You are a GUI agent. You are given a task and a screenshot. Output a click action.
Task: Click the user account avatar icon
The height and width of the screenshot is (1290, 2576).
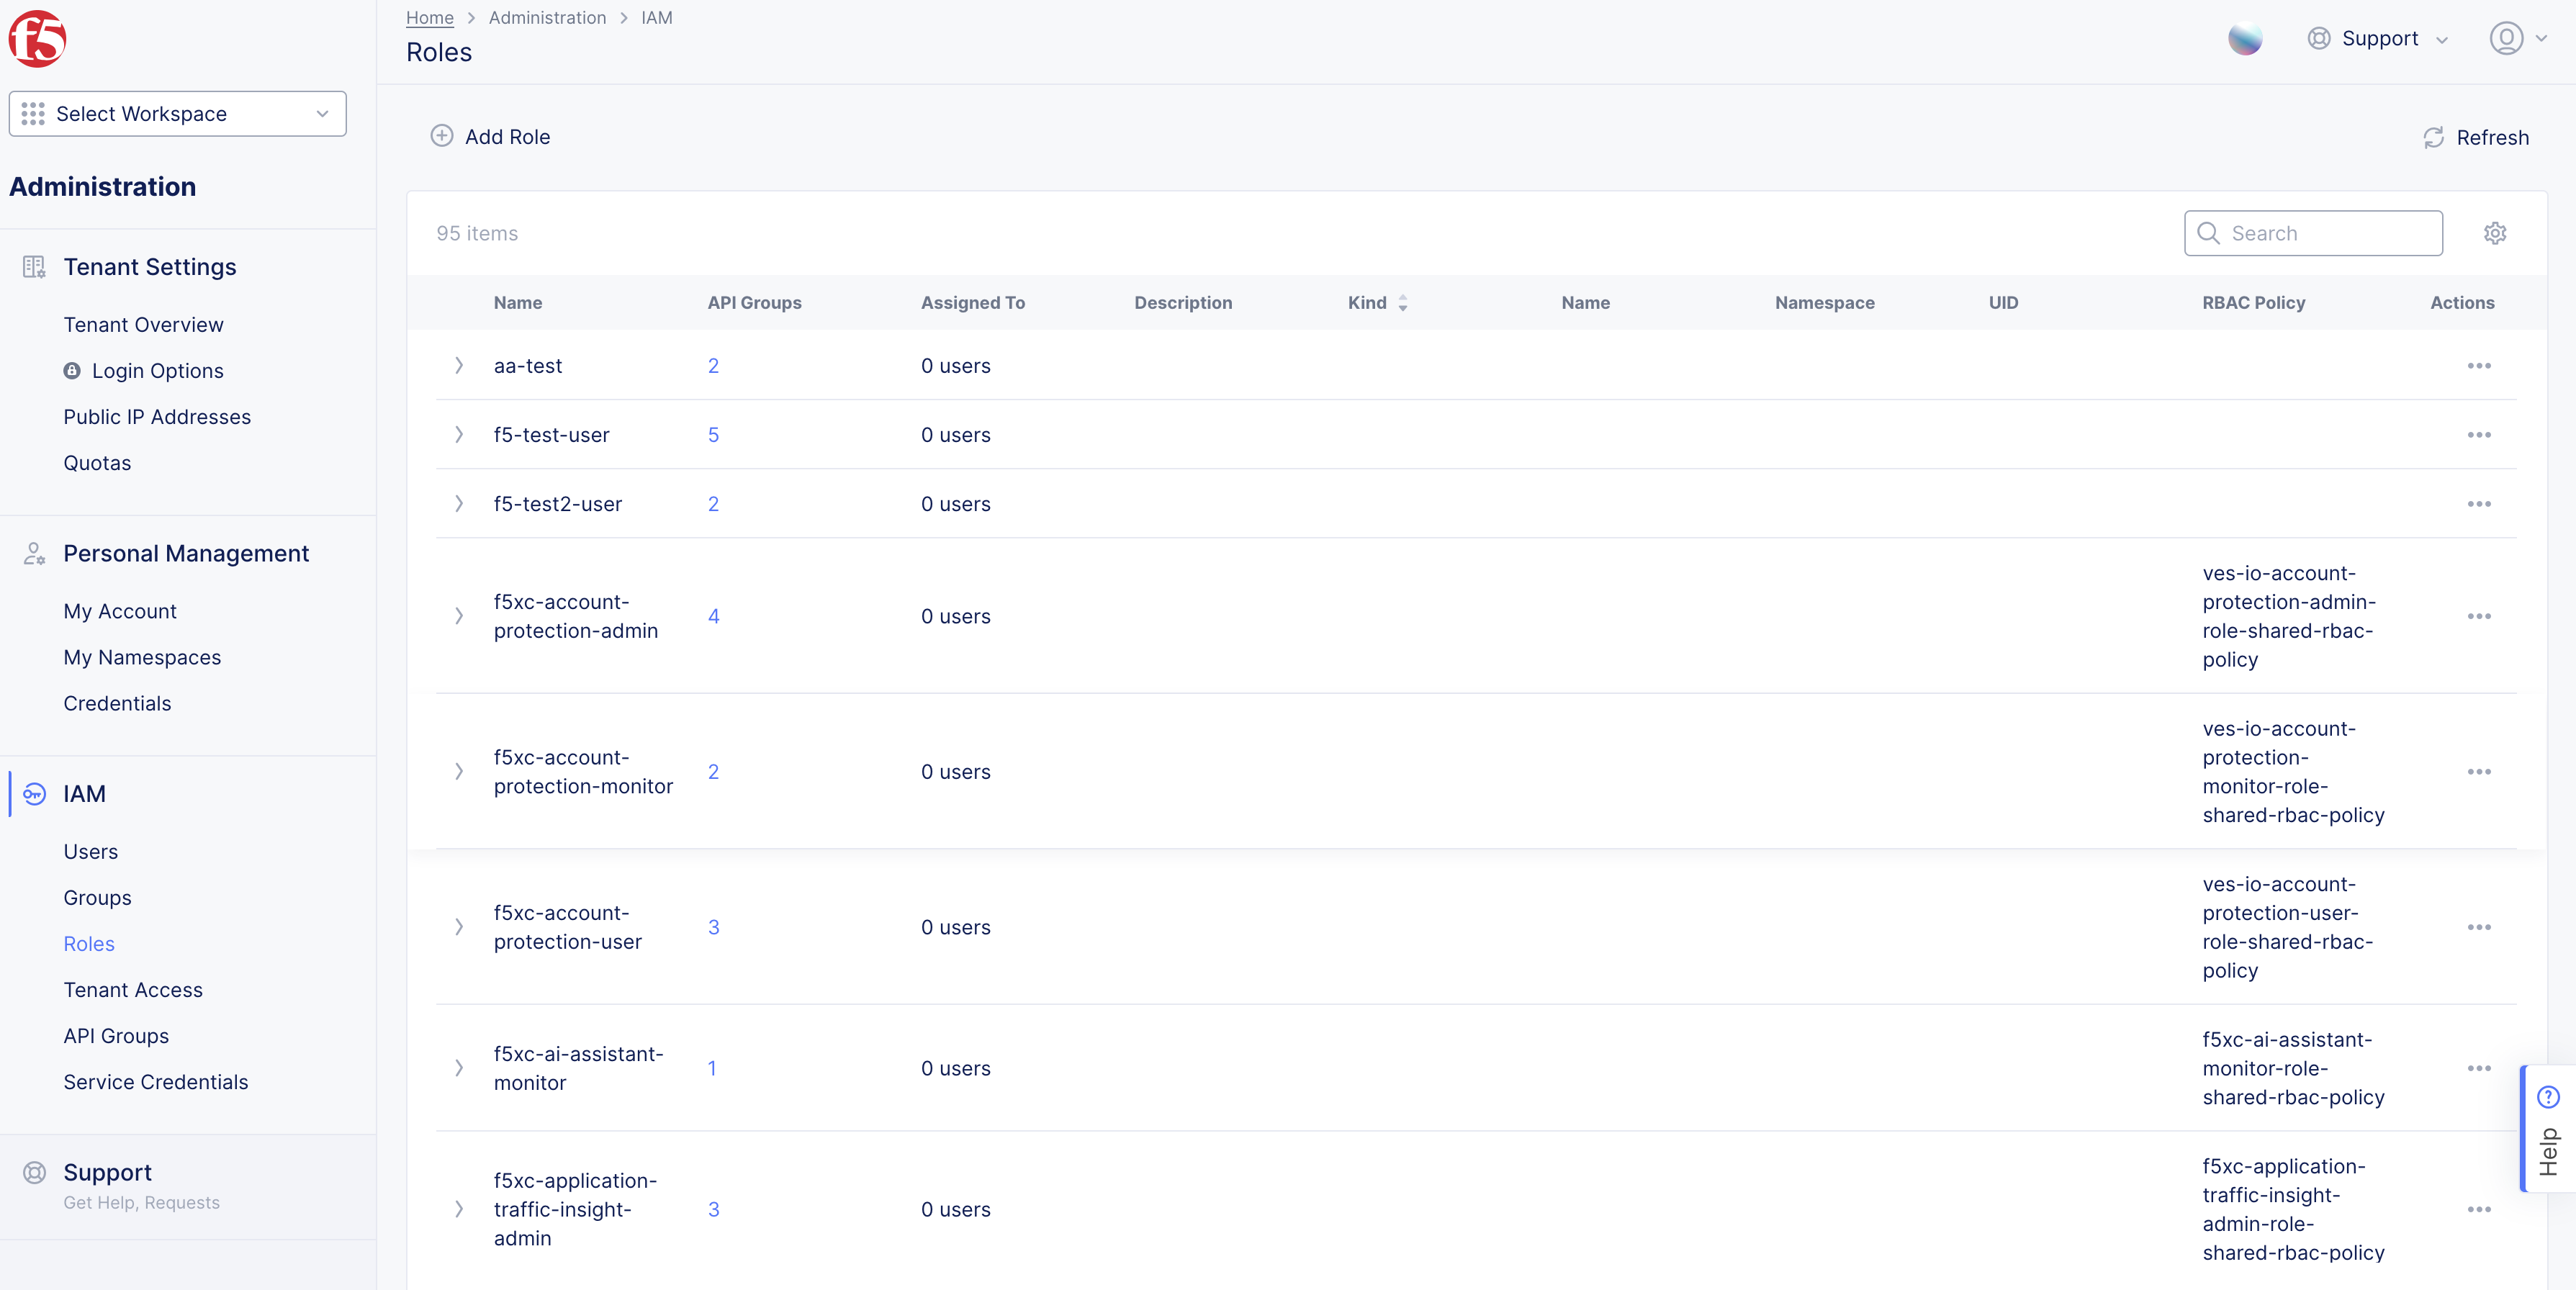pyautogui.click(x=2506, y=38)
